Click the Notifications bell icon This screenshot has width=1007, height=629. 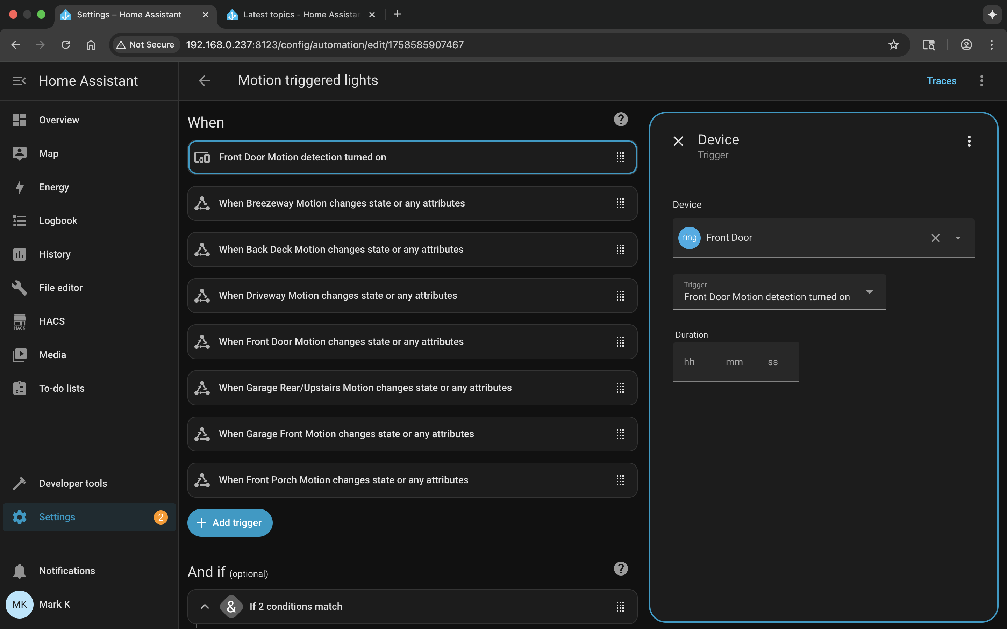[20, 571]
